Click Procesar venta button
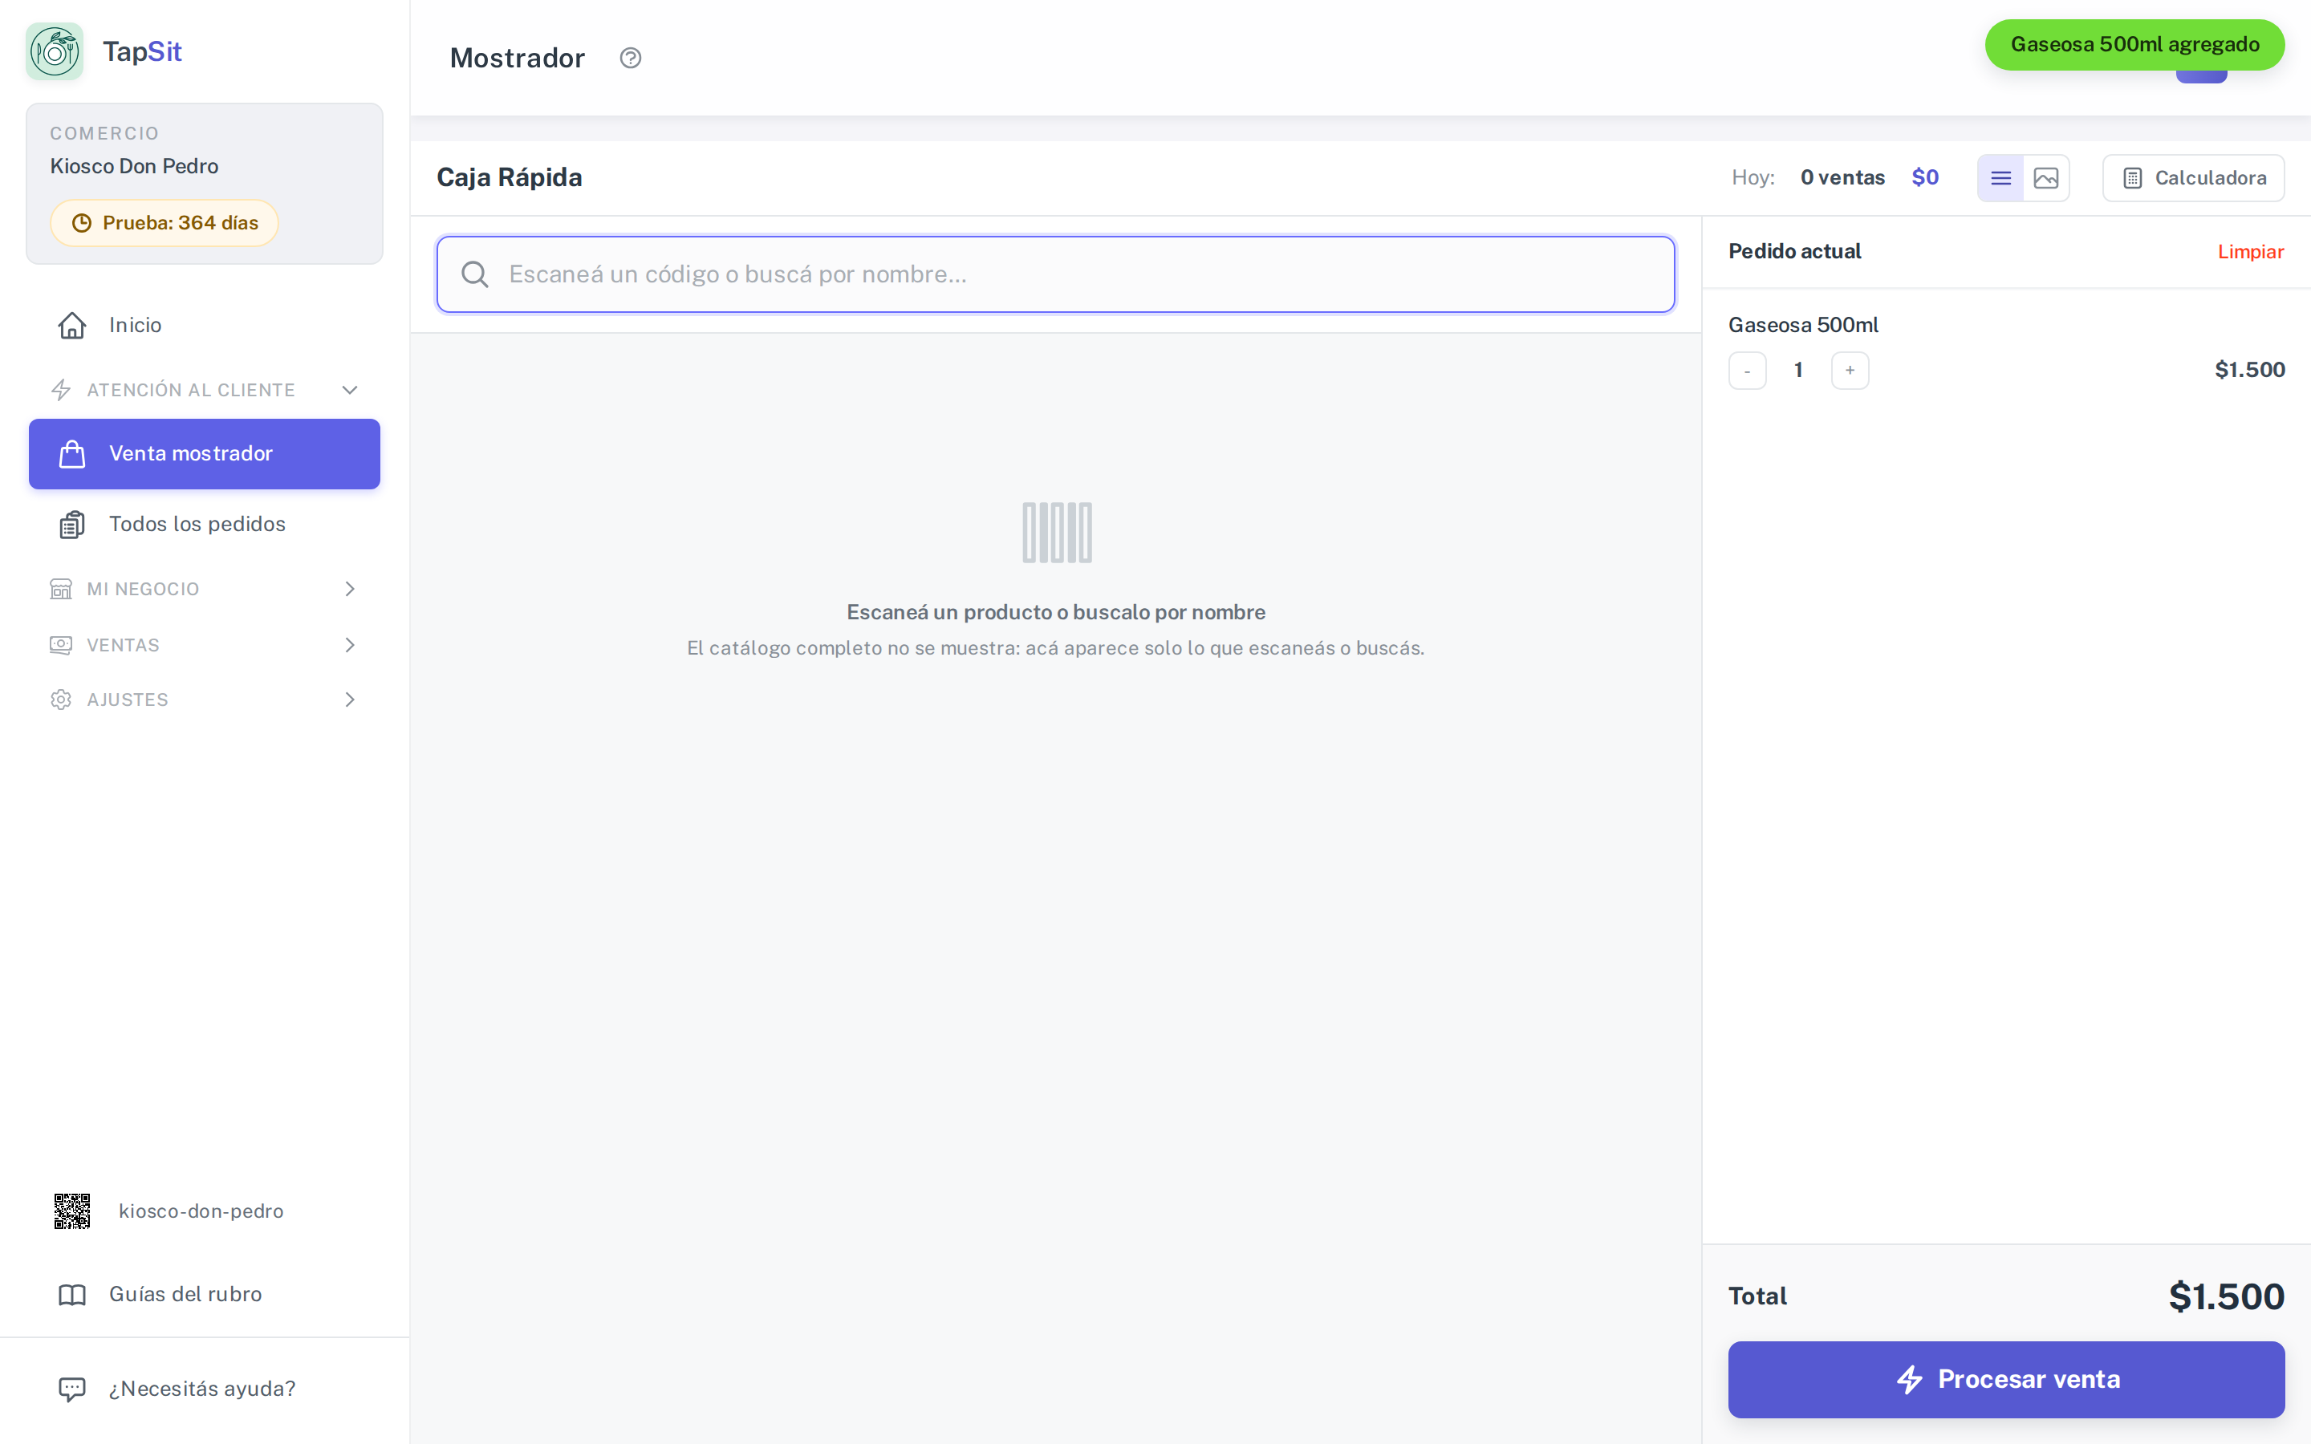Viewport: 2311px width, 1444px height. (2005, 1379)
